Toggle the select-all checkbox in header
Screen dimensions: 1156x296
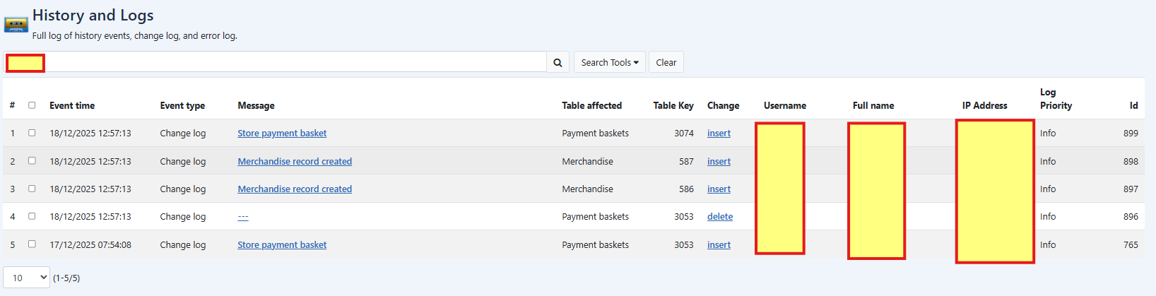tap(32, 105)
